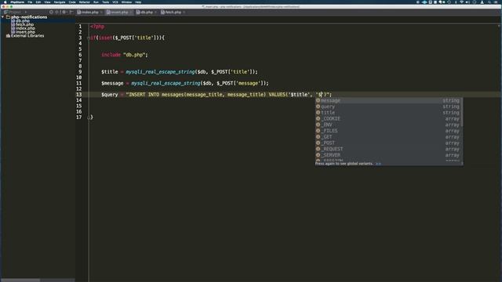
Task: Open the Tools menu
Action: point(105,2)
